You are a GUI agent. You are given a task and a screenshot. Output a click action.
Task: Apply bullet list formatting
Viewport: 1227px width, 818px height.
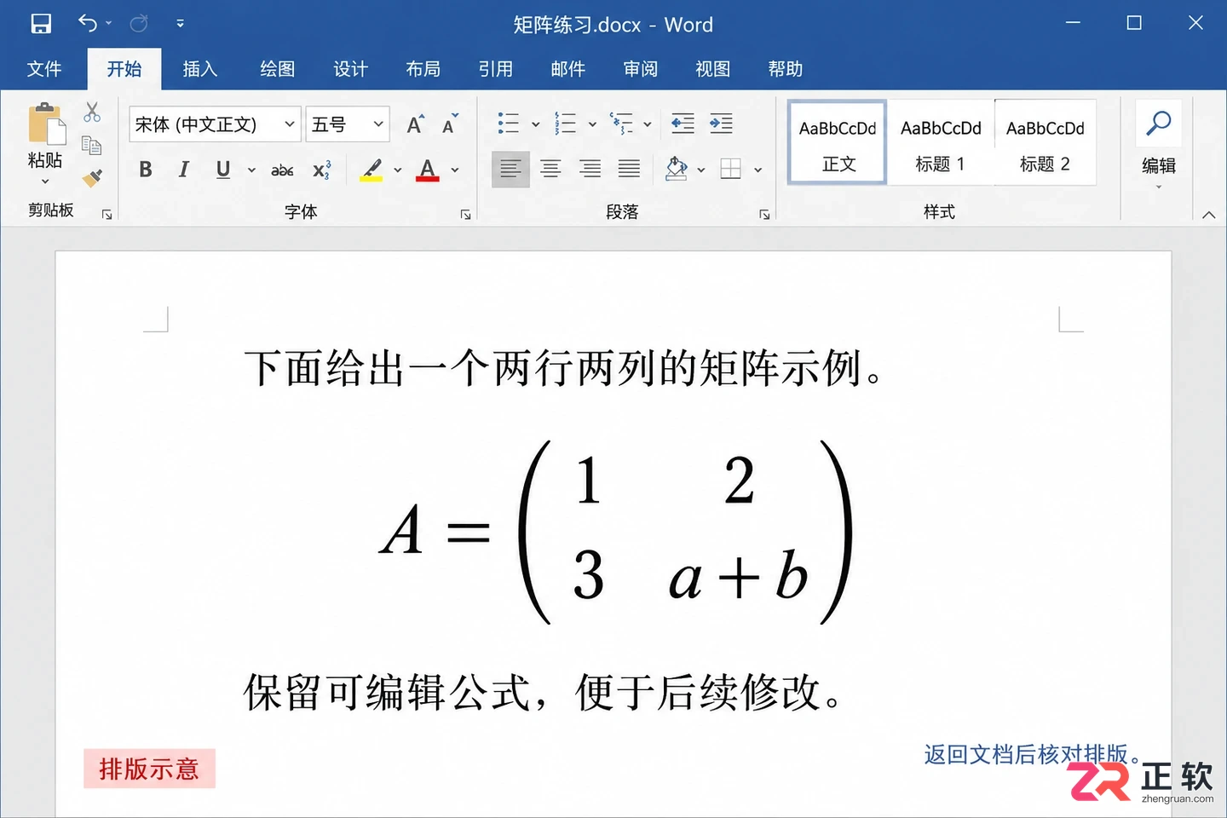(x=509, y=124)
